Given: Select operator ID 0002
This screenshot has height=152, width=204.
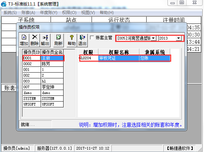Looking at the screenshot, I should pyautogui.click(x=32, y=64).
